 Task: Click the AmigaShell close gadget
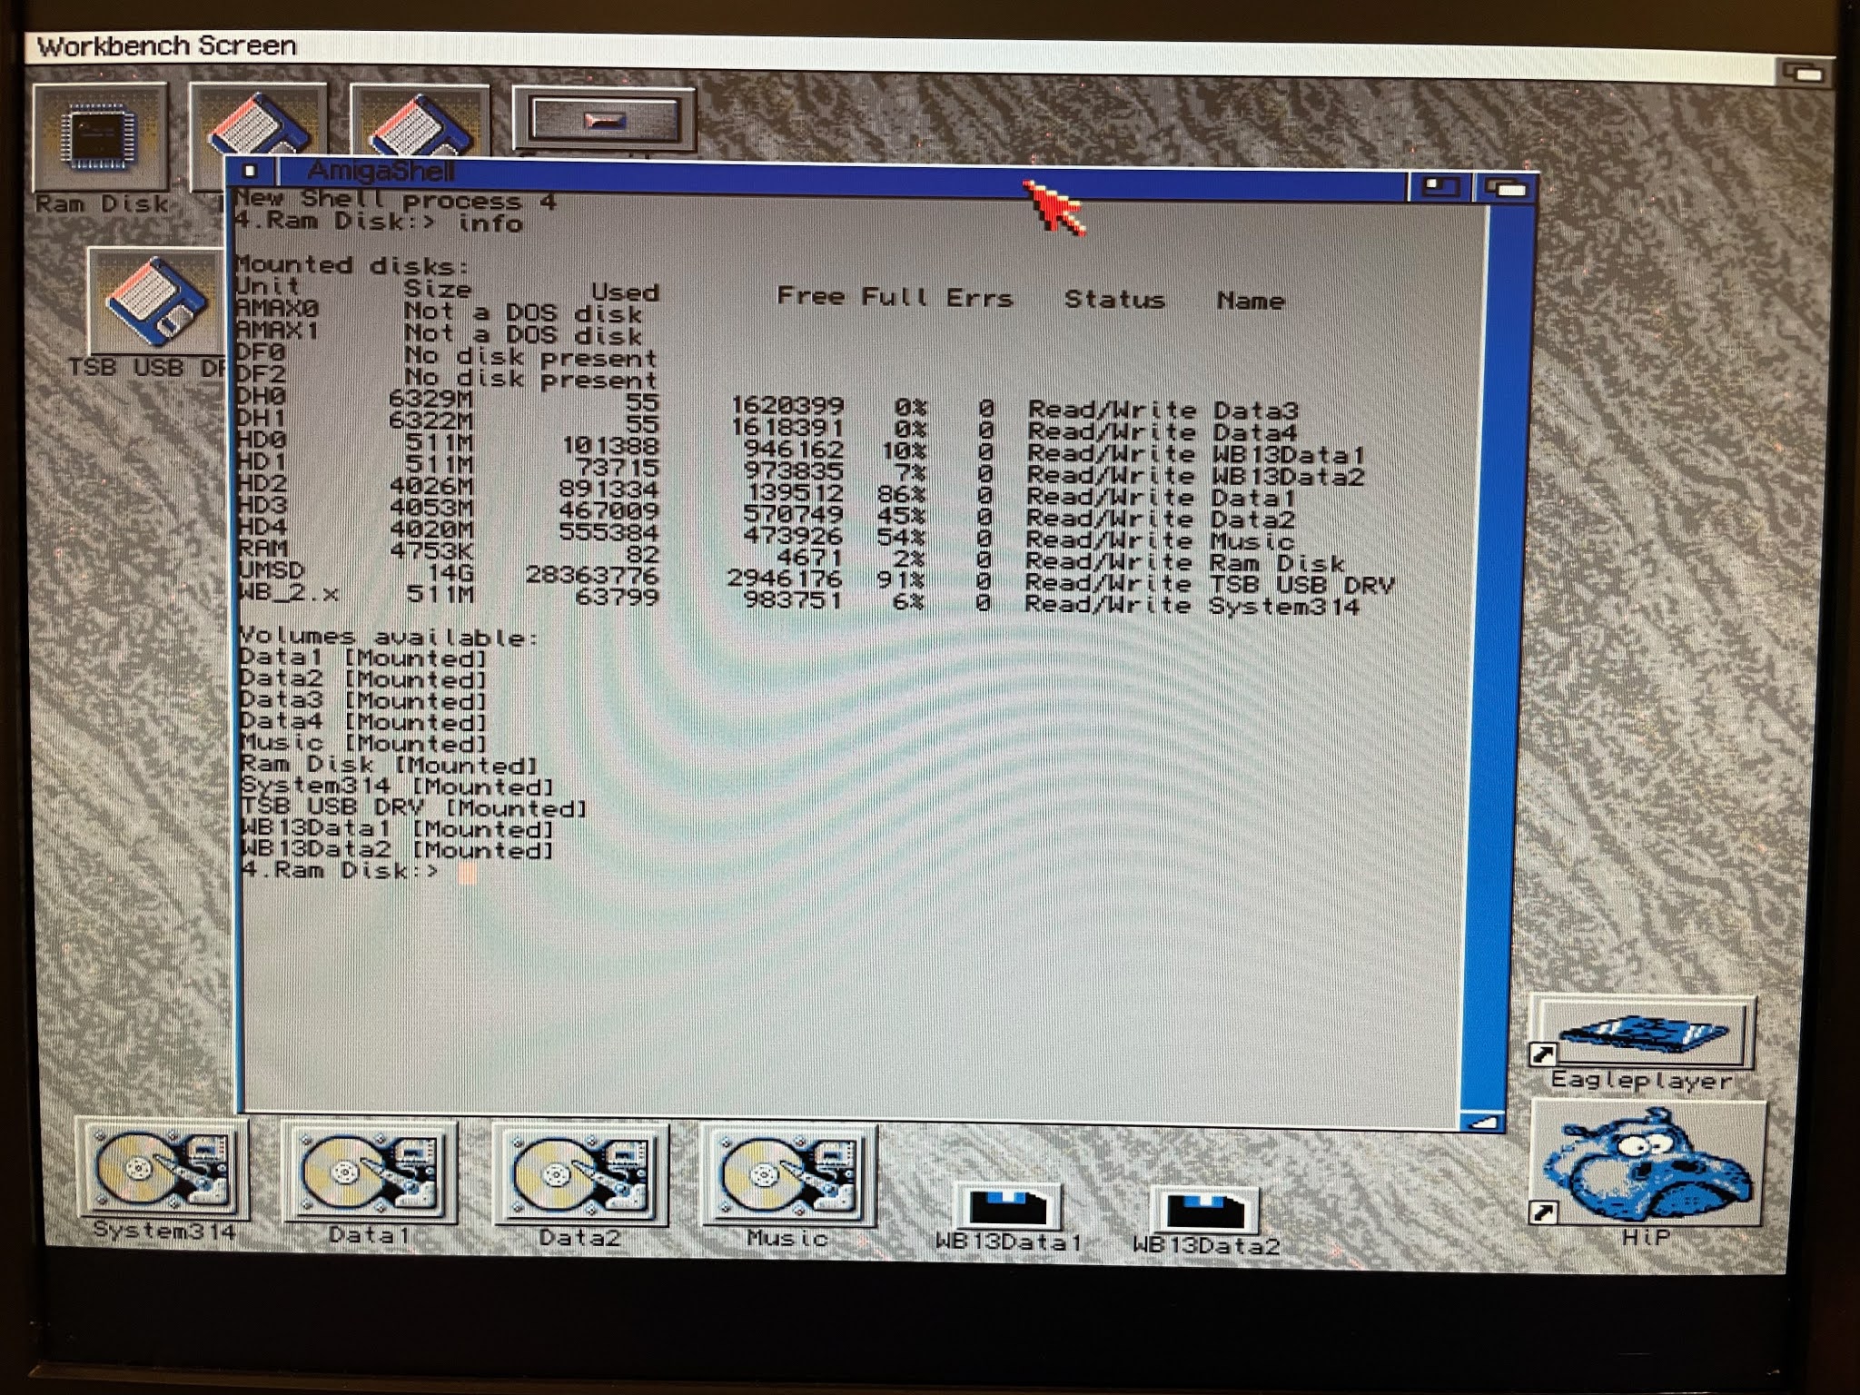coord(252,171)
